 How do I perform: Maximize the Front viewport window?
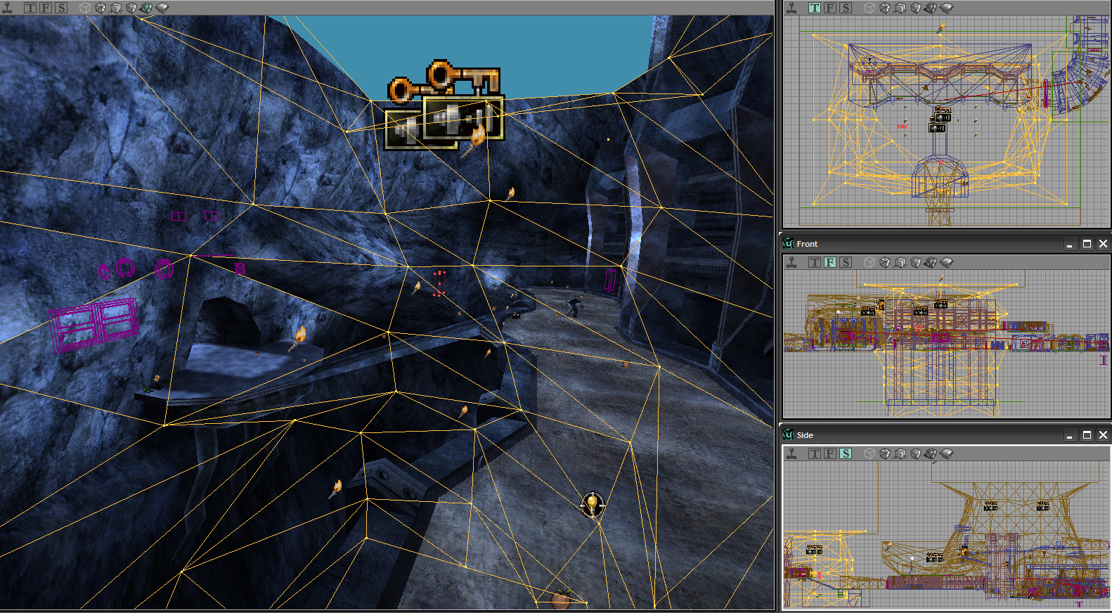point(1087,244)
